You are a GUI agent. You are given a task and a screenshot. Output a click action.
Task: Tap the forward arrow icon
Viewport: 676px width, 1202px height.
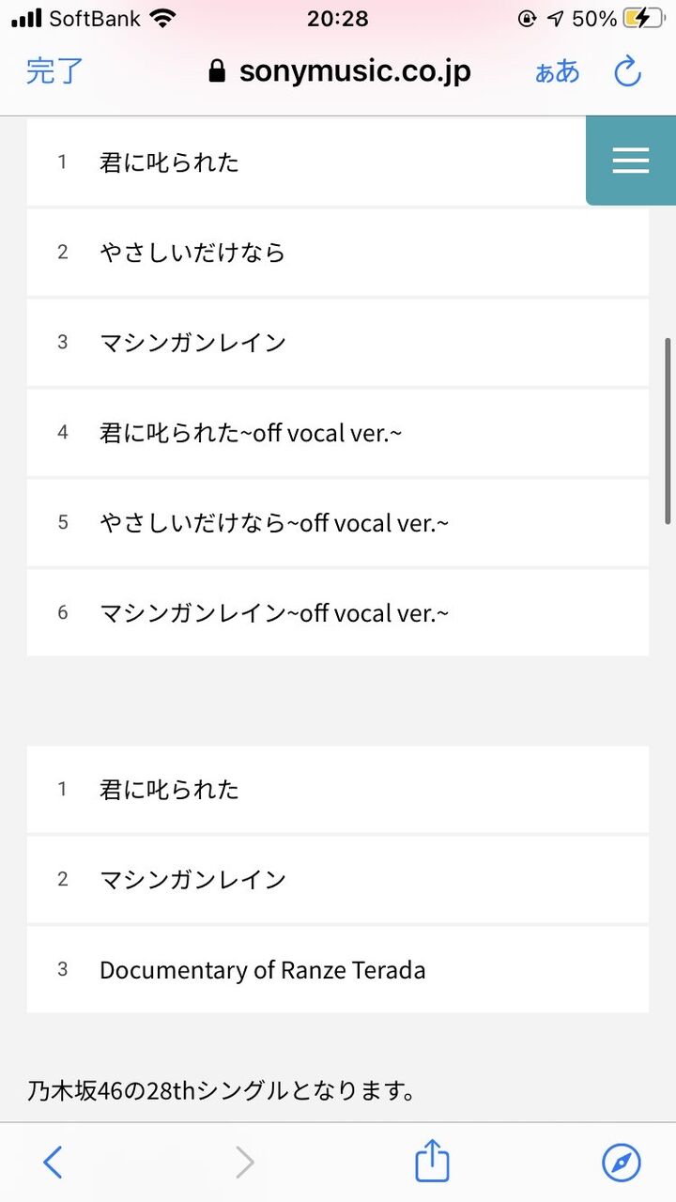click(x=244, y=1163)
